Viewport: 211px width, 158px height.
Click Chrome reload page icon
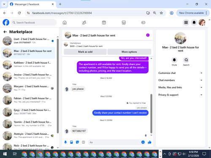point(19,13)
